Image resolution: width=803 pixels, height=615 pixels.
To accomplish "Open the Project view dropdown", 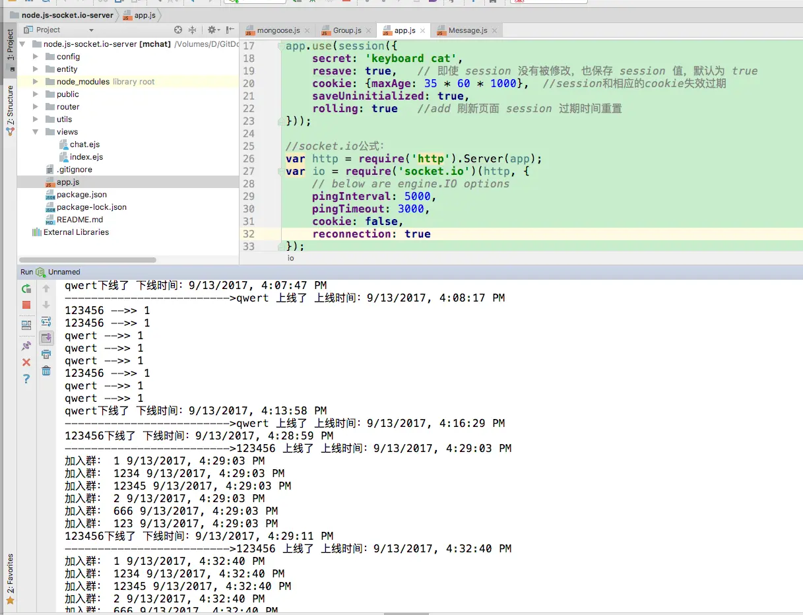I will pos(91,30).
